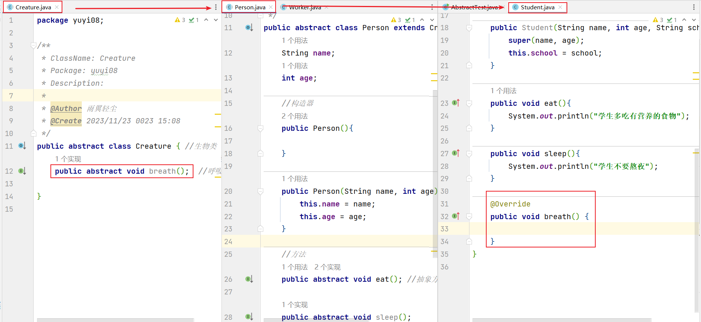Click warning count icon in Student.java editor
This screenshot has height=322, width=701.
pos(658,20)
